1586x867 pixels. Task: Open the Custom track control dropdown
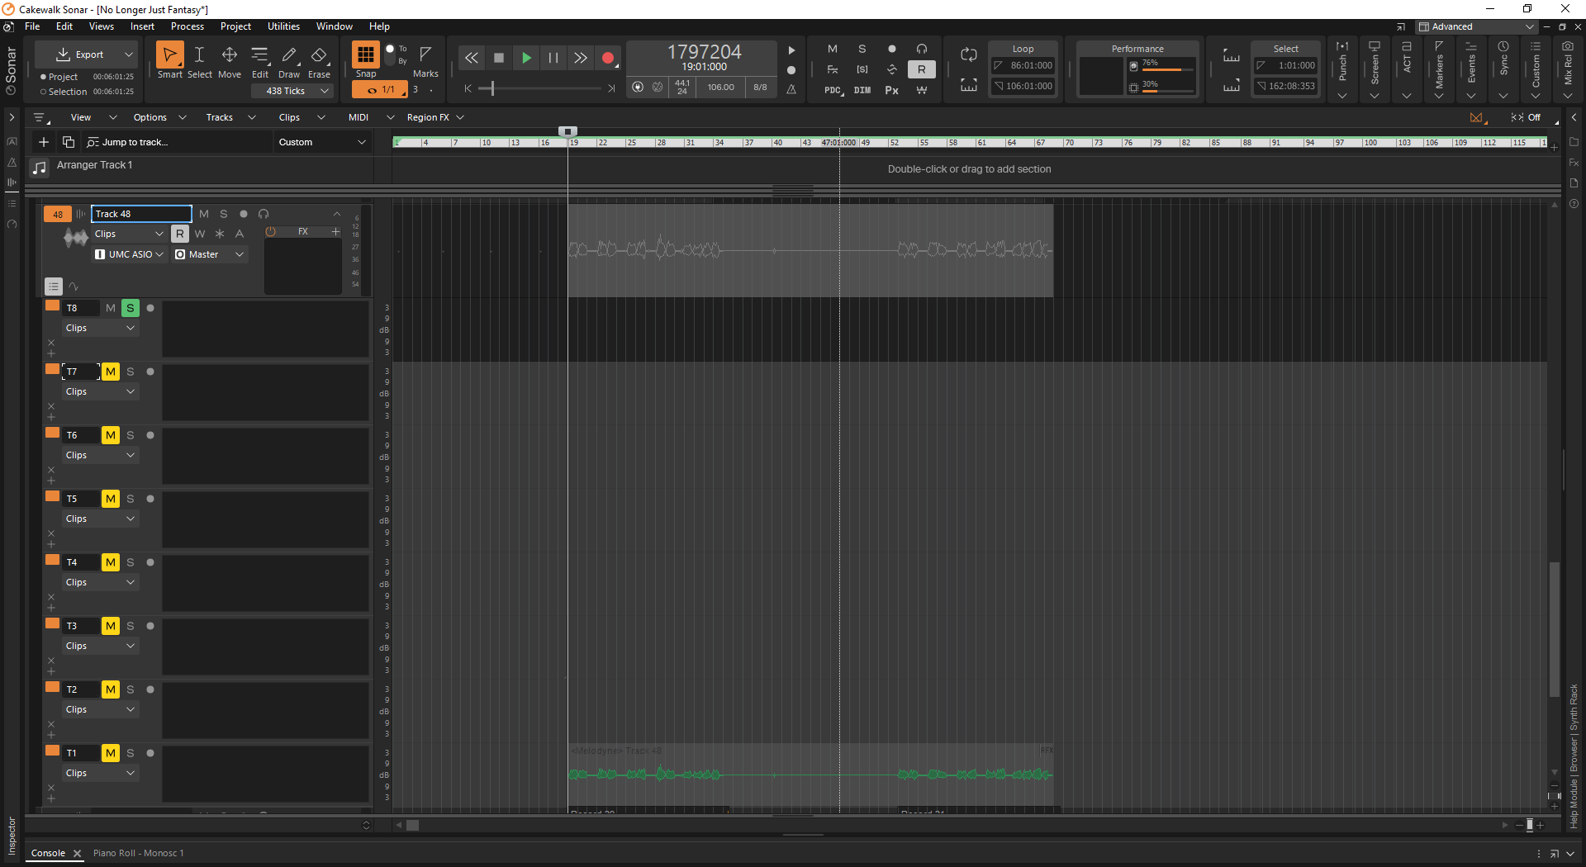[322, 142]
